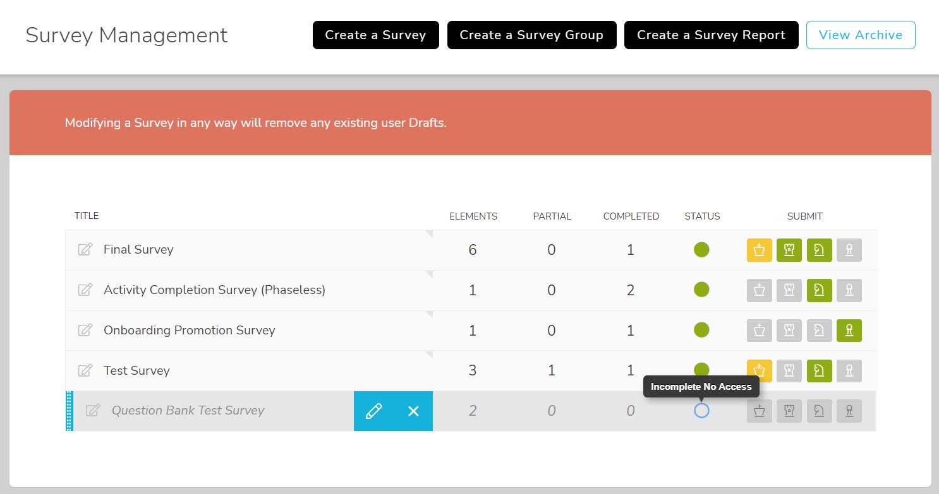Screen dimensions: 939x494
Task: Open the View Archive button
Action: 861,35
